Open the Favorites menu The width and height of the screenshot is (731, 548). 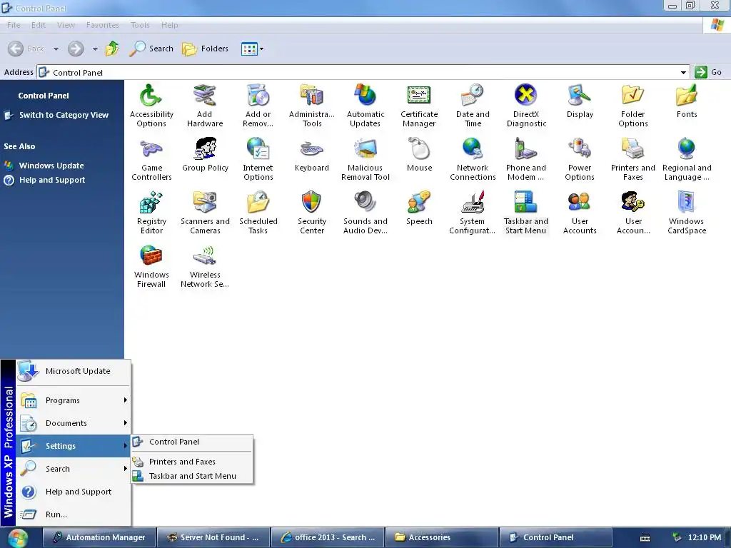[x=103, y=25]
